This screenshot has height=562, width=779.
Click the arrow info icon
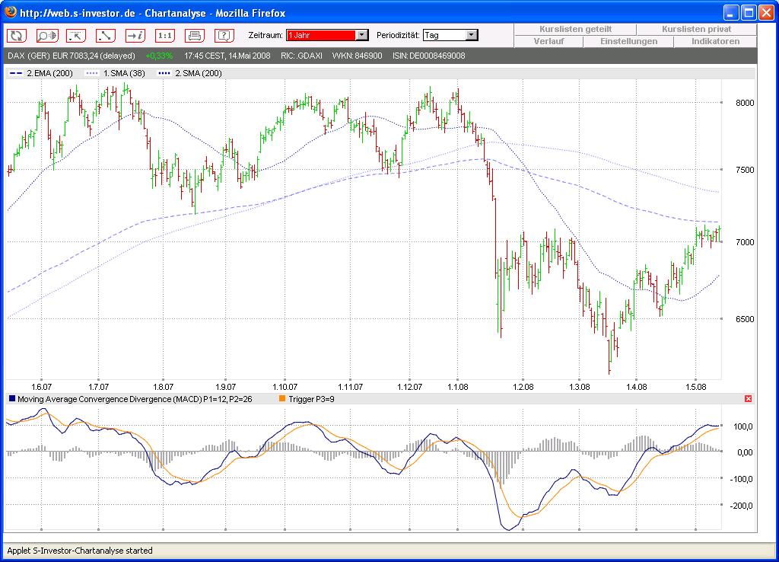click(x=135, y=35)
